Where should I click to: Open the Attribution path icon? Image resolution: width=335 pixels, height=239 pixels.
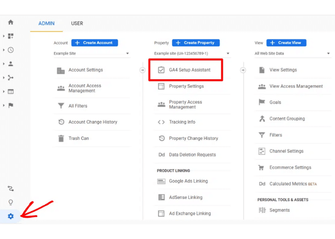click(x=11, y=188)
